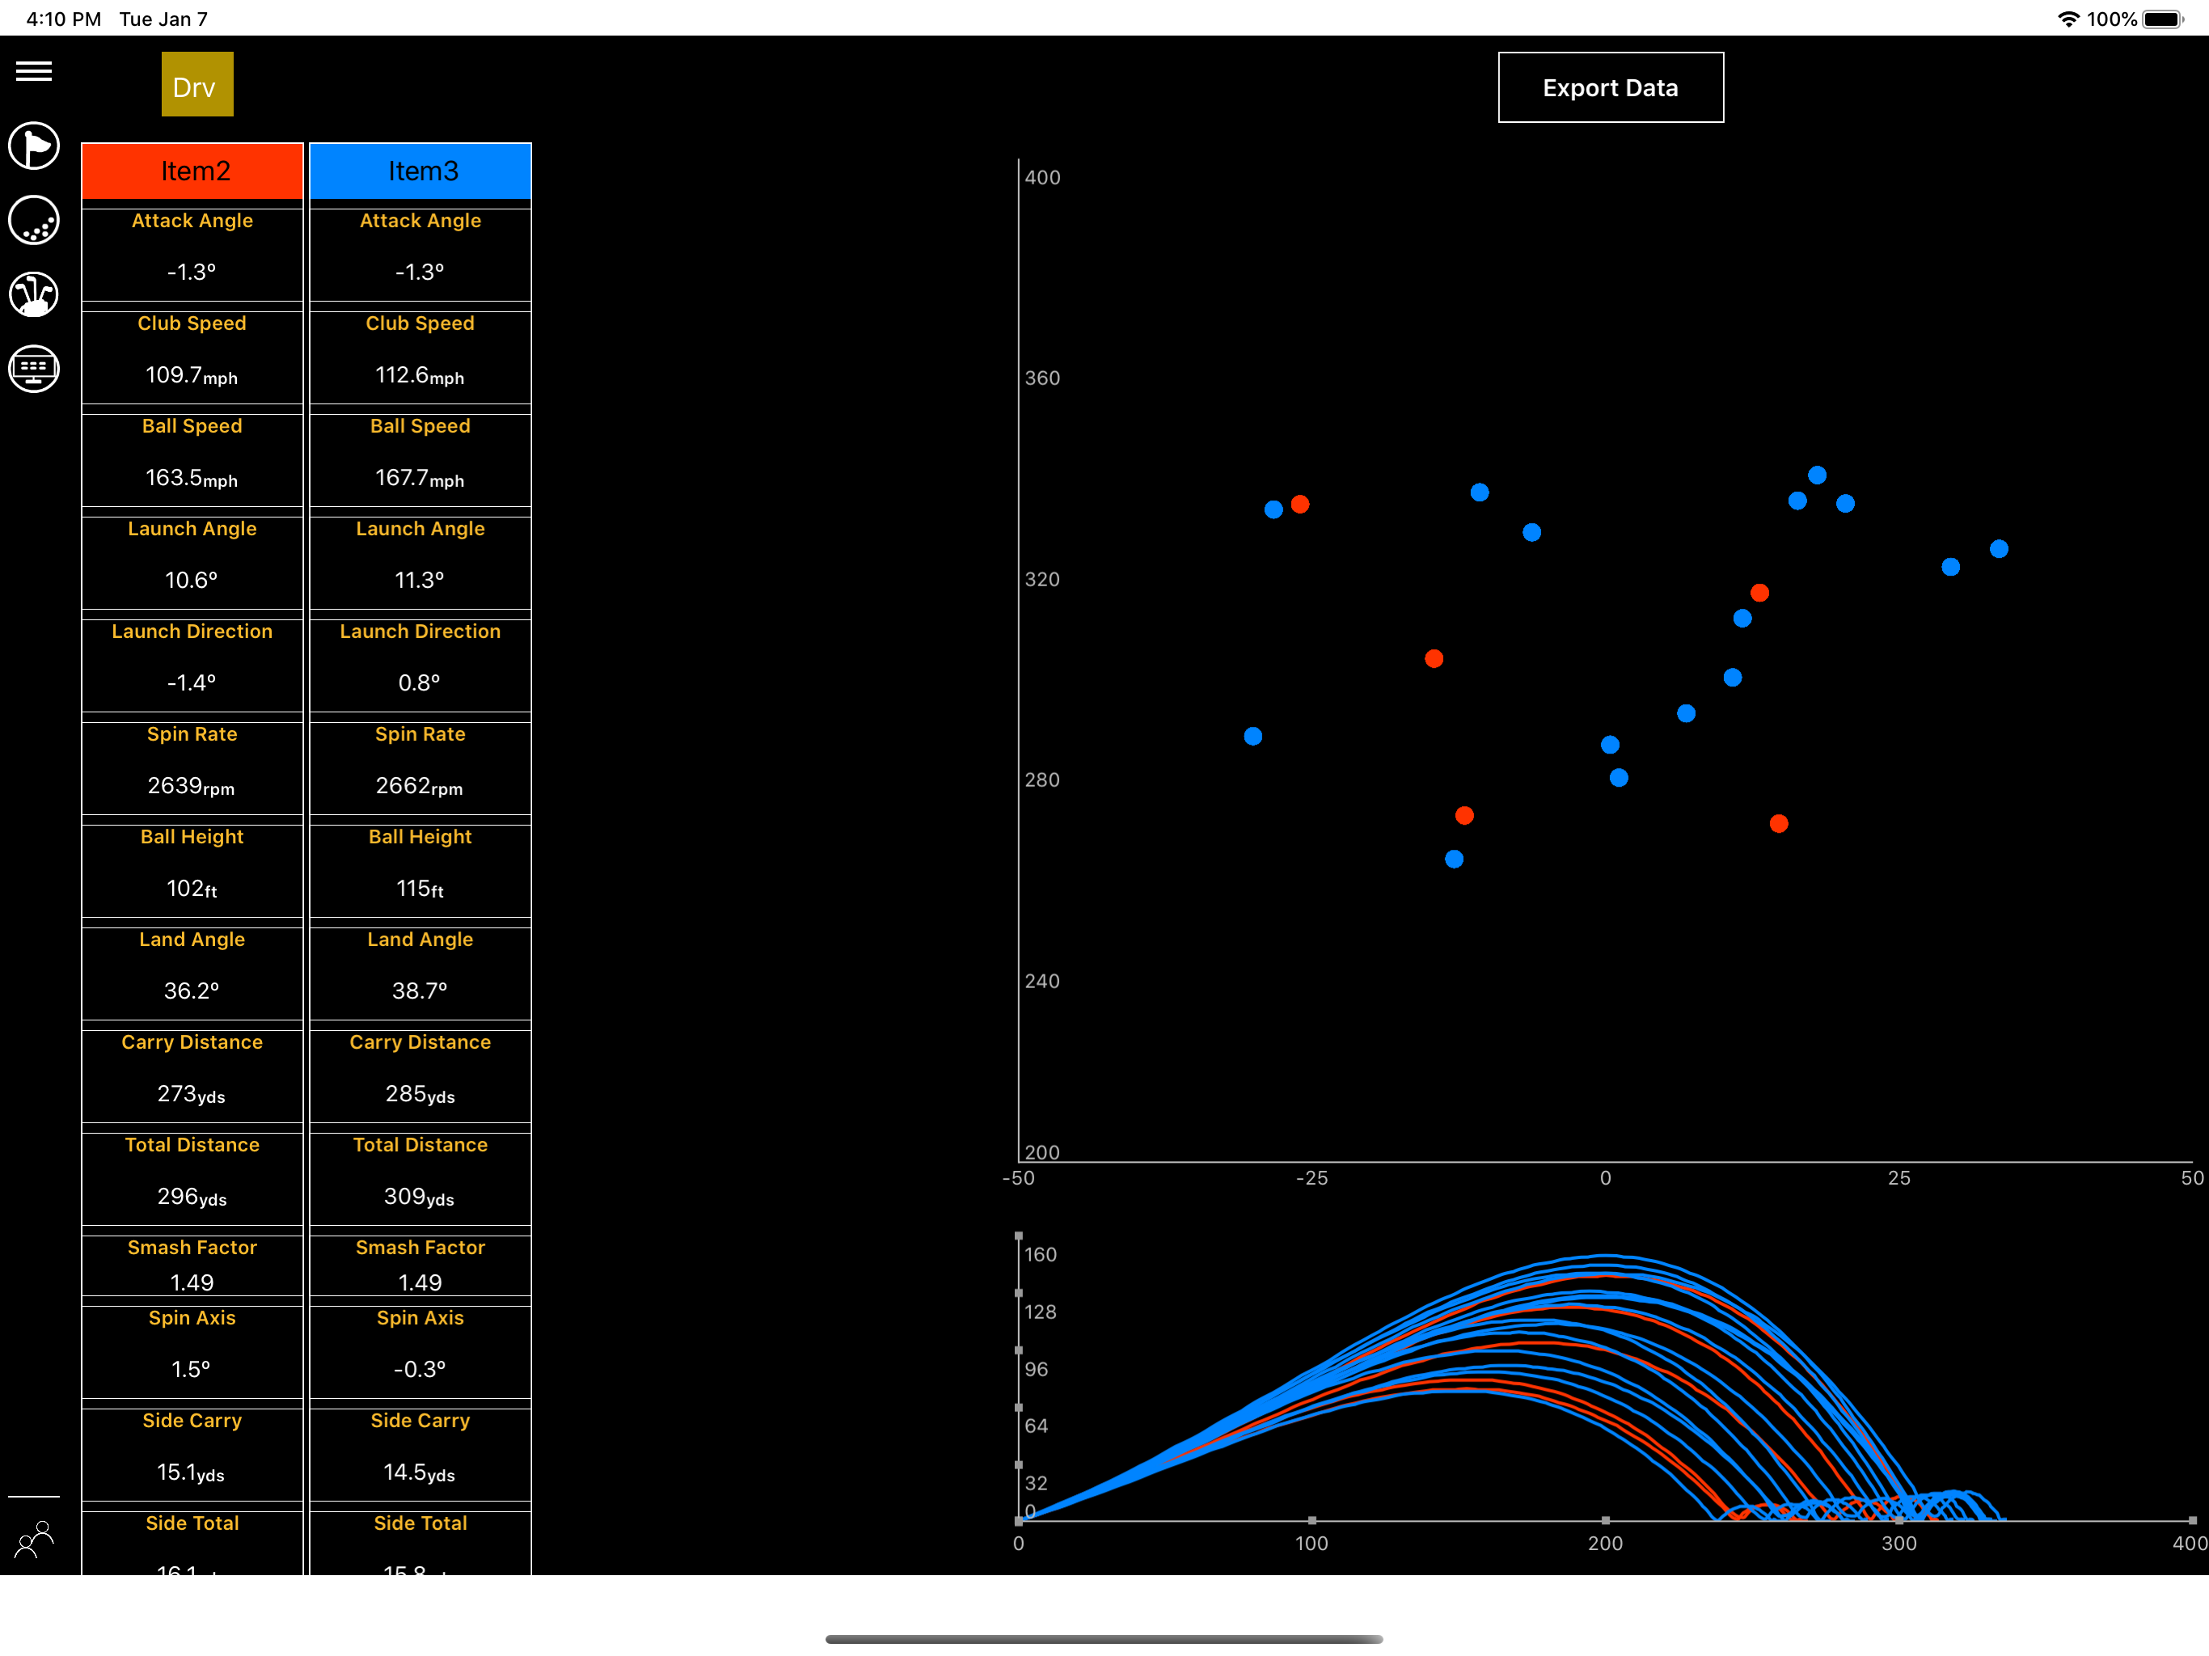The width and height of the screenshot is (2209, 1656).
Task: Select the Item2 column header
Action: click(x=192, y=171)
